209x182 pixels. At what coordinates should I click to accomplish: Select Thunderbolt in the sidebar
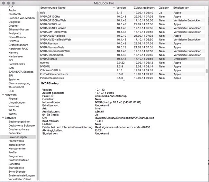coord(16,87)
